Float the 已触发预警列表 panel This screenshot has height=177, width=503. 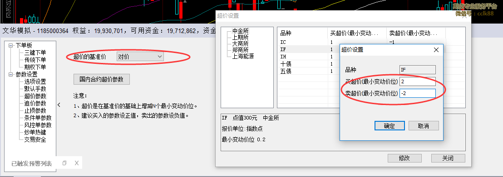pyautogui.click(x=64, y=163)
